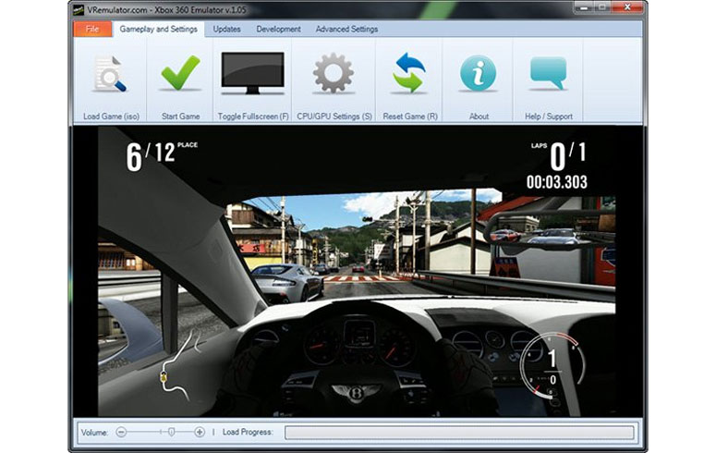The width and height of the screenshot is (716, 453).
Task: Click the "Load Progress:" label
Action: coord(248,432)
